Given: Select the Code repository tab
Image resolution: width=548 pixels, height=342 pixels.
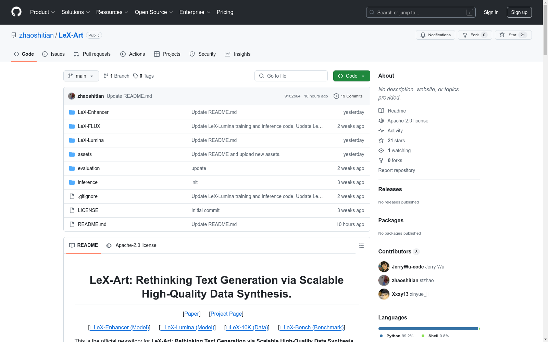Looking at the screenshot, I should pyautogui.click(x=24, y=54).
